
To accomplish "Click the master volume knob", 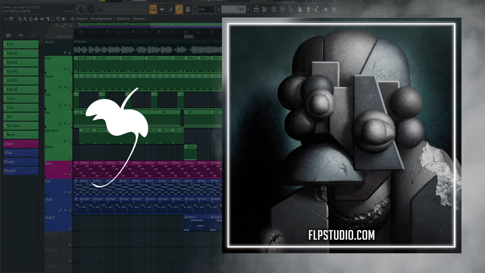I will pyautogui.click(x=81, y=9).
